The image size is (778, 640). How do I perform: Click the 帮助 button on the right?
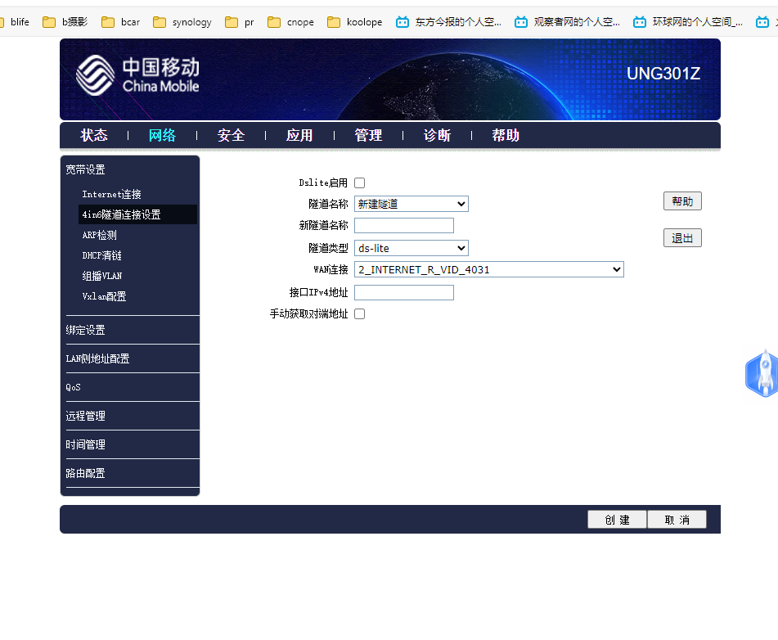681,201
